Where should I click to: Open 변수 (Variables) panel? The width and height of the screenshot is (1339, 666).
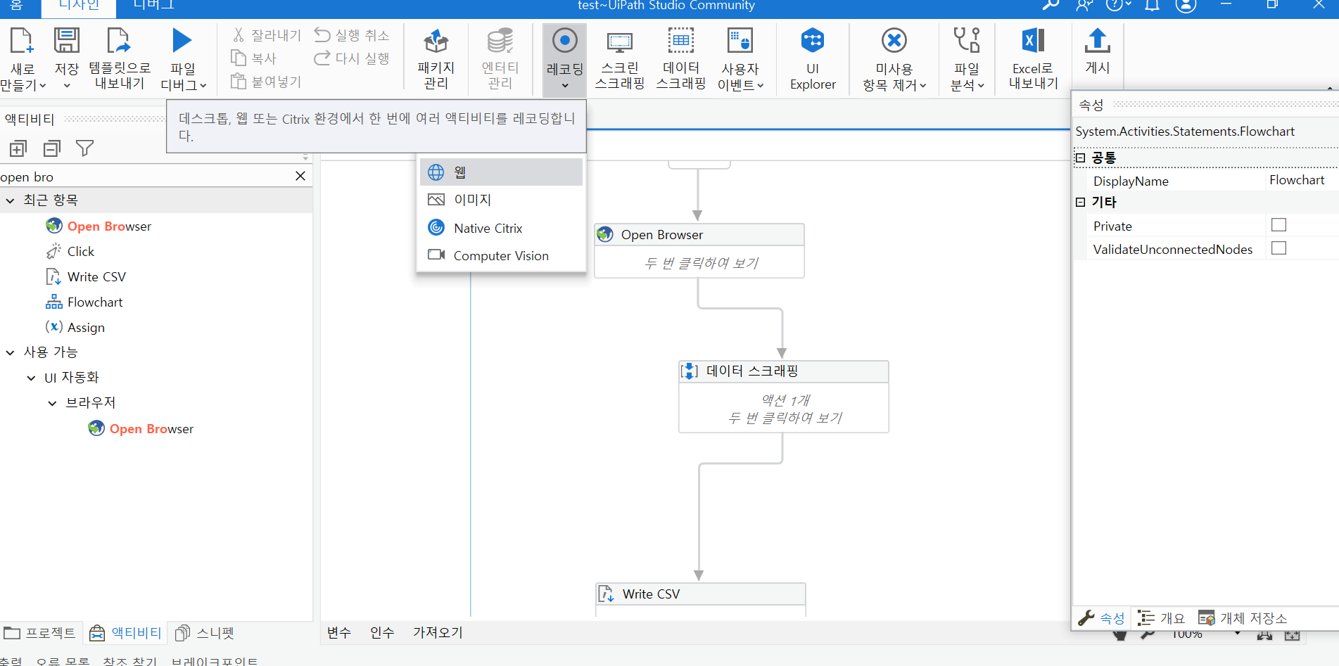[338, 632]
